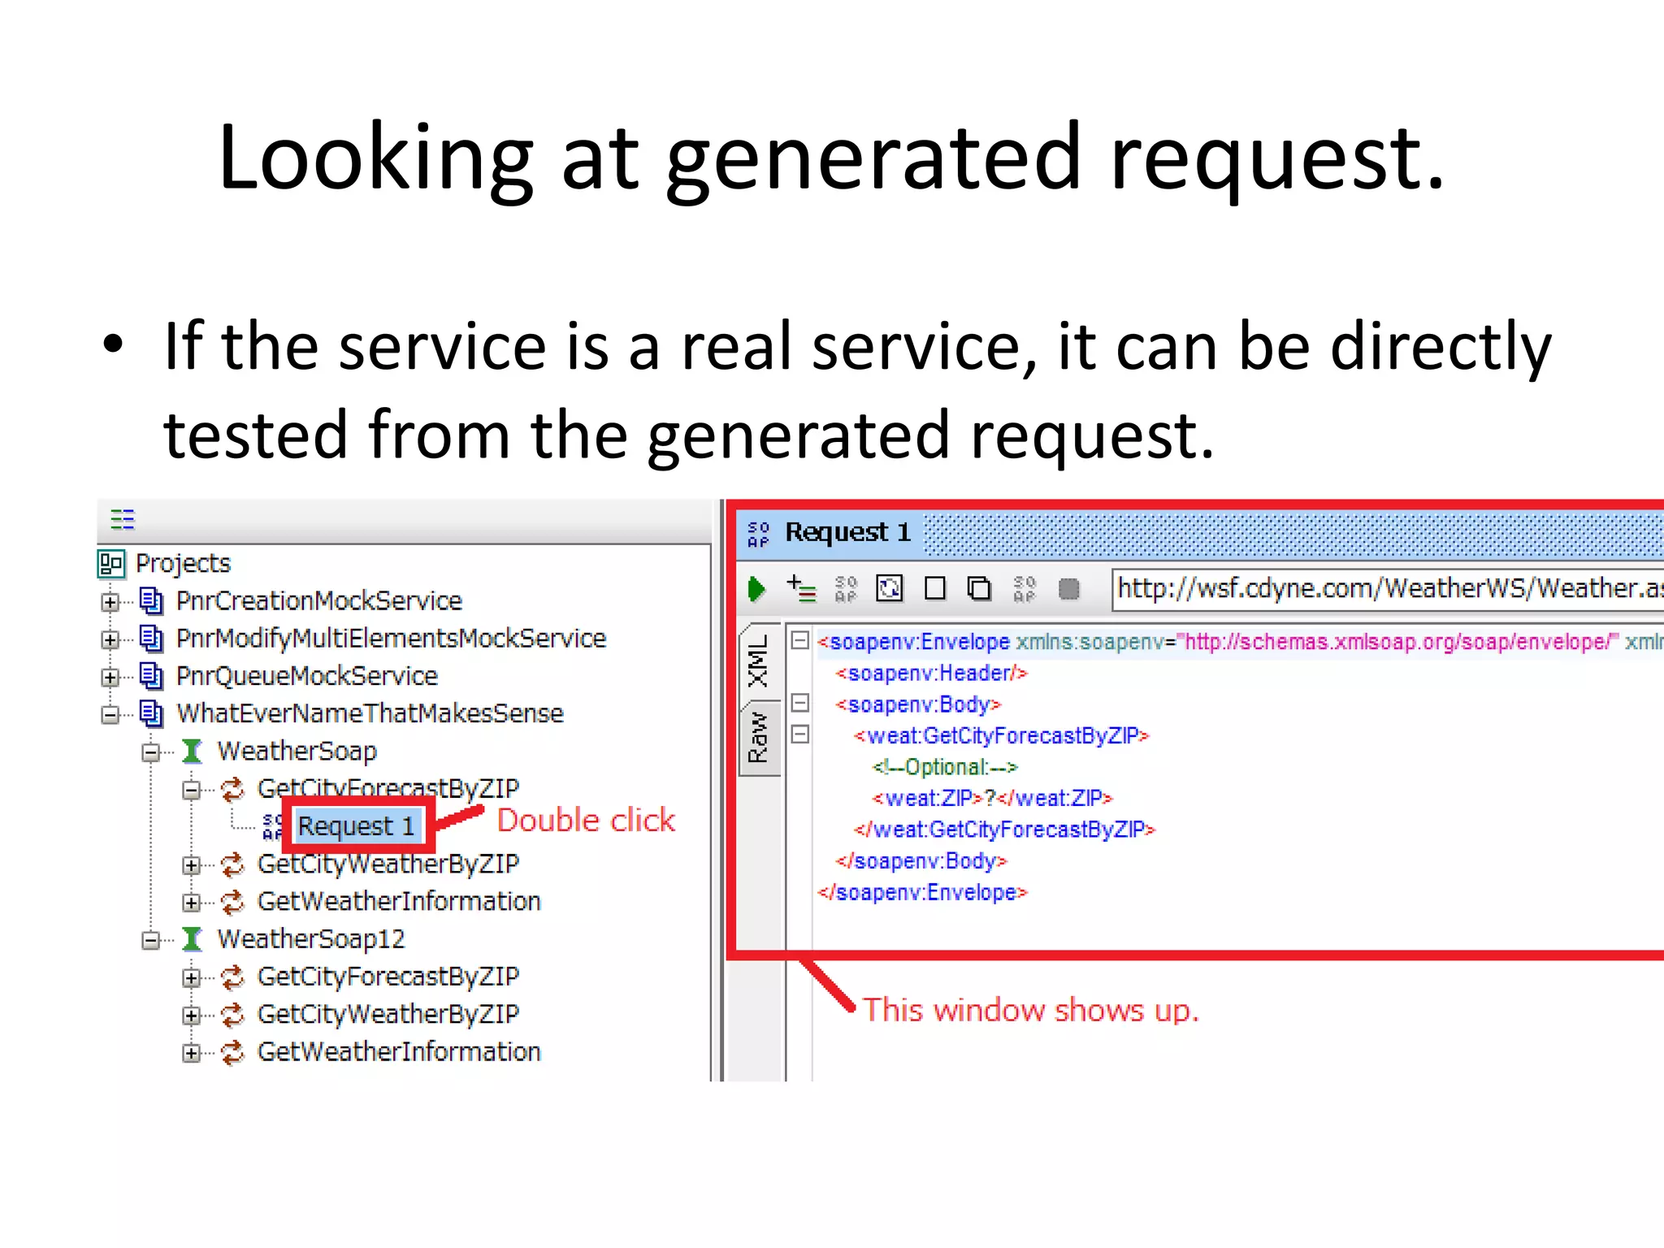Click GetWeatherInformation operation icon under WeatherSoap
Image resolution: width=1664 pixels, height=1248 pixels.
click(232, 901)
